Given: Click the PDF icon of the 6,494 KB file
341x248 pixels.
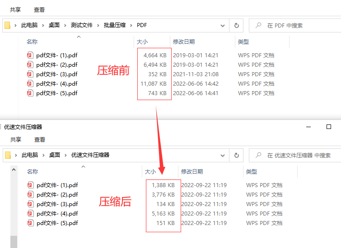Looking at the screenshot, I should point(30,65).
